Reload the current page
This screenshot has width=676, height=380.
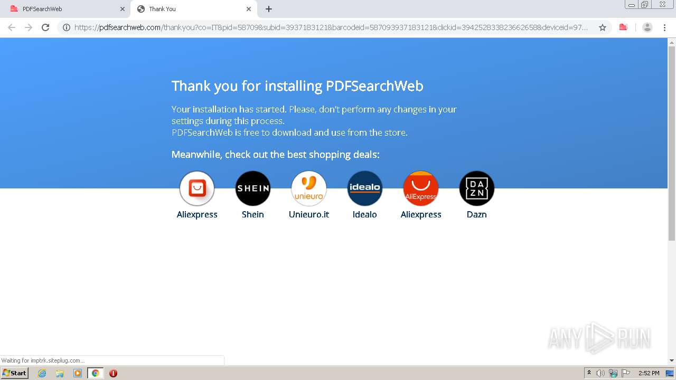(x=45, y=27)
